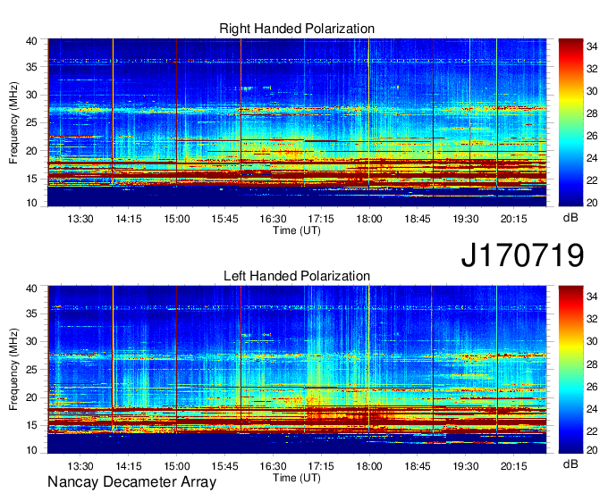608x493 pixels.
Task: Click the top plot's 'Time (UT)' axis label
Action: pyautogui.click(x=297, y=230)
